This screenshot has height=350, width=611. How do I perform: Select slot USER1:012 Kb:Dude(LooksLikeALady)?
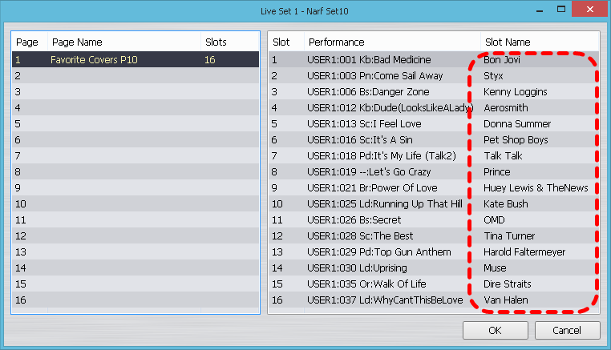coord(434,107)
